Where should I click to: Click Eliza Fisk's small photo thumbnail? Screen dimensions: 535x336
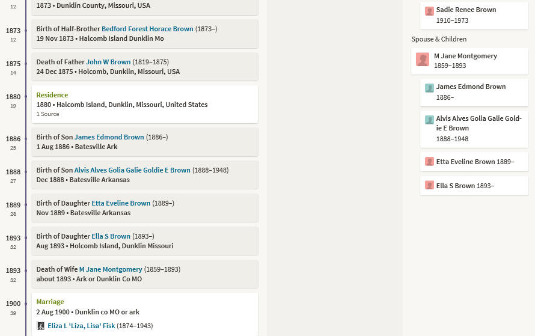click(41, 326)
